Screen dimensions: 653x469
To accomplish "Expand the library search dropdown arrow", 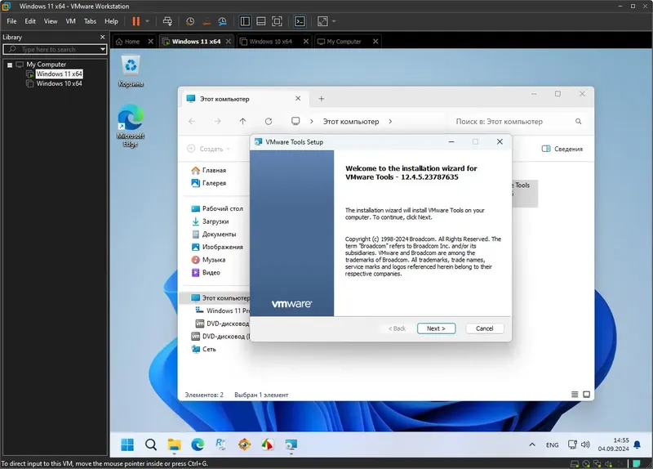I will [103, 50].
